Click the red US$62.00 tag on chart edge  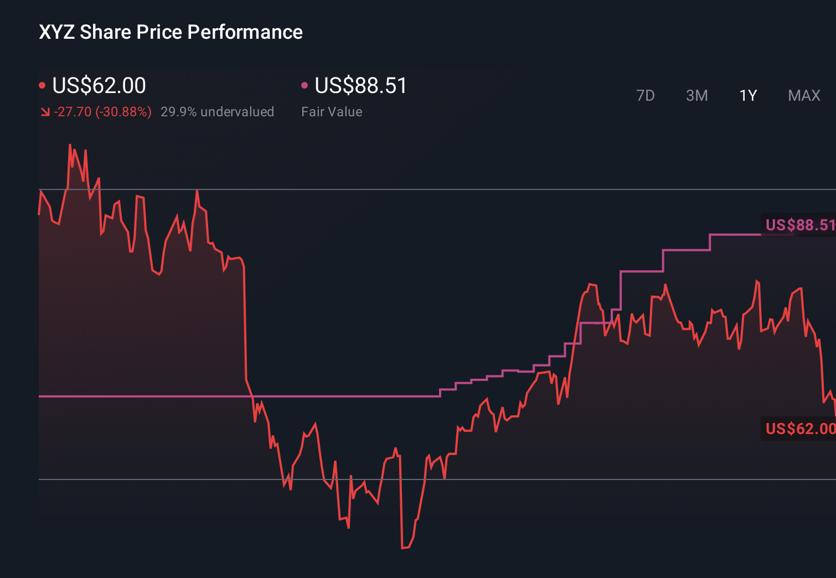pyautogui.click(x=799, y=429)
